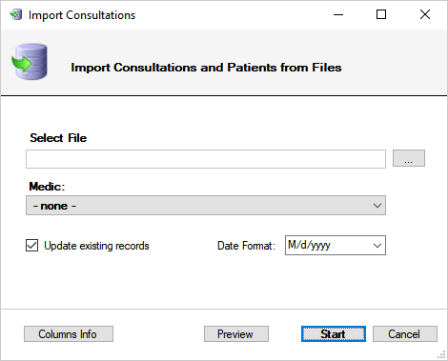Viewport: 448px width, 361px height.
Task: Cancel the import dialog
Action: coord(405,334)
